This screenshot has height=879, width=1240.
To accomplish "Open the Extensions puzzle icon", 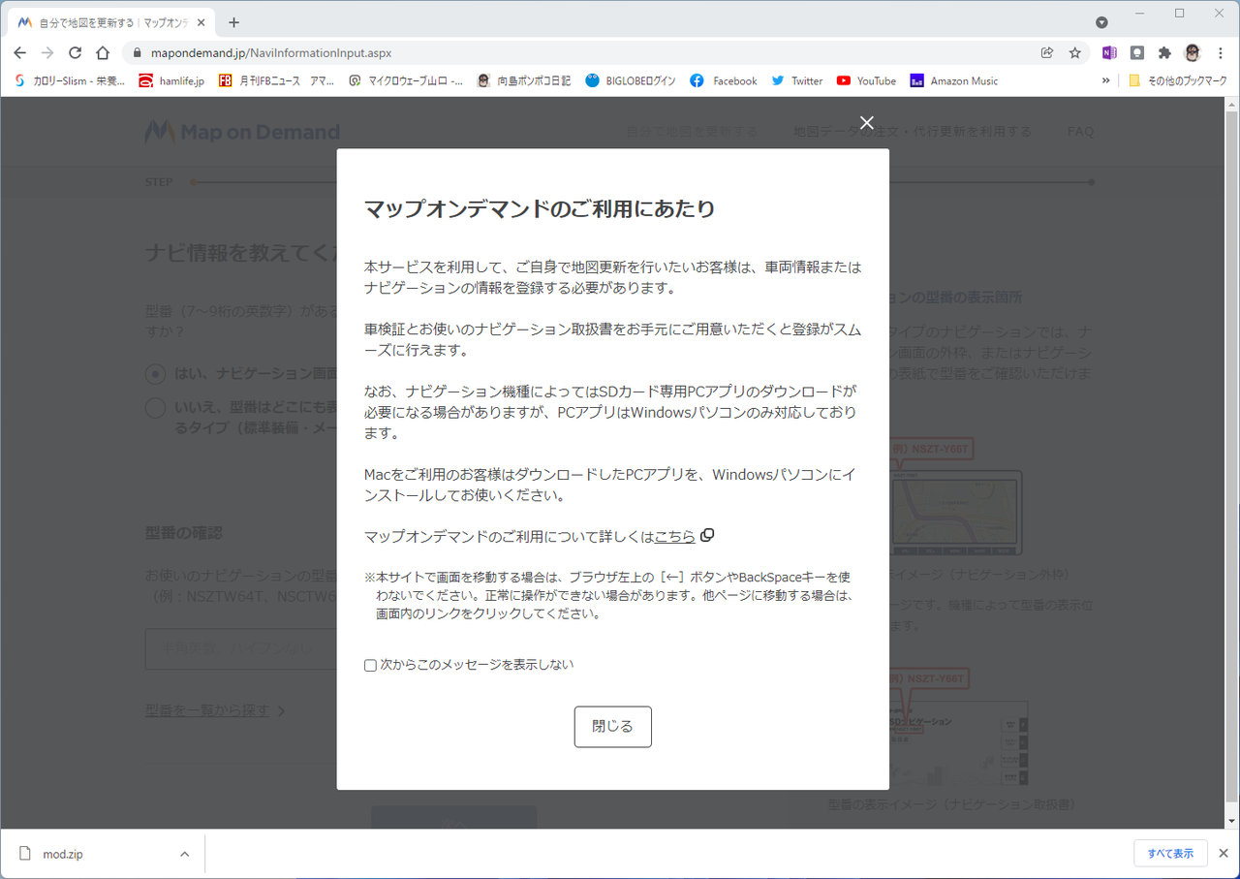I will 1164,53.
